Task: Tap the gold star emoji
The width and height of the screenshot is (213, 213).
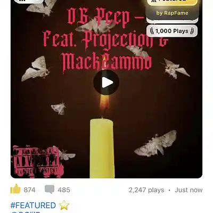Action: [64, 205]
